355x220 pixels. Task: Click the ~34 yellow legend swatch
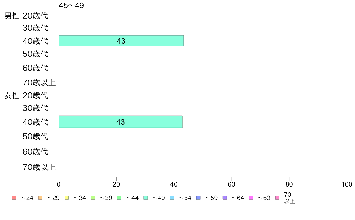point(67,198)
